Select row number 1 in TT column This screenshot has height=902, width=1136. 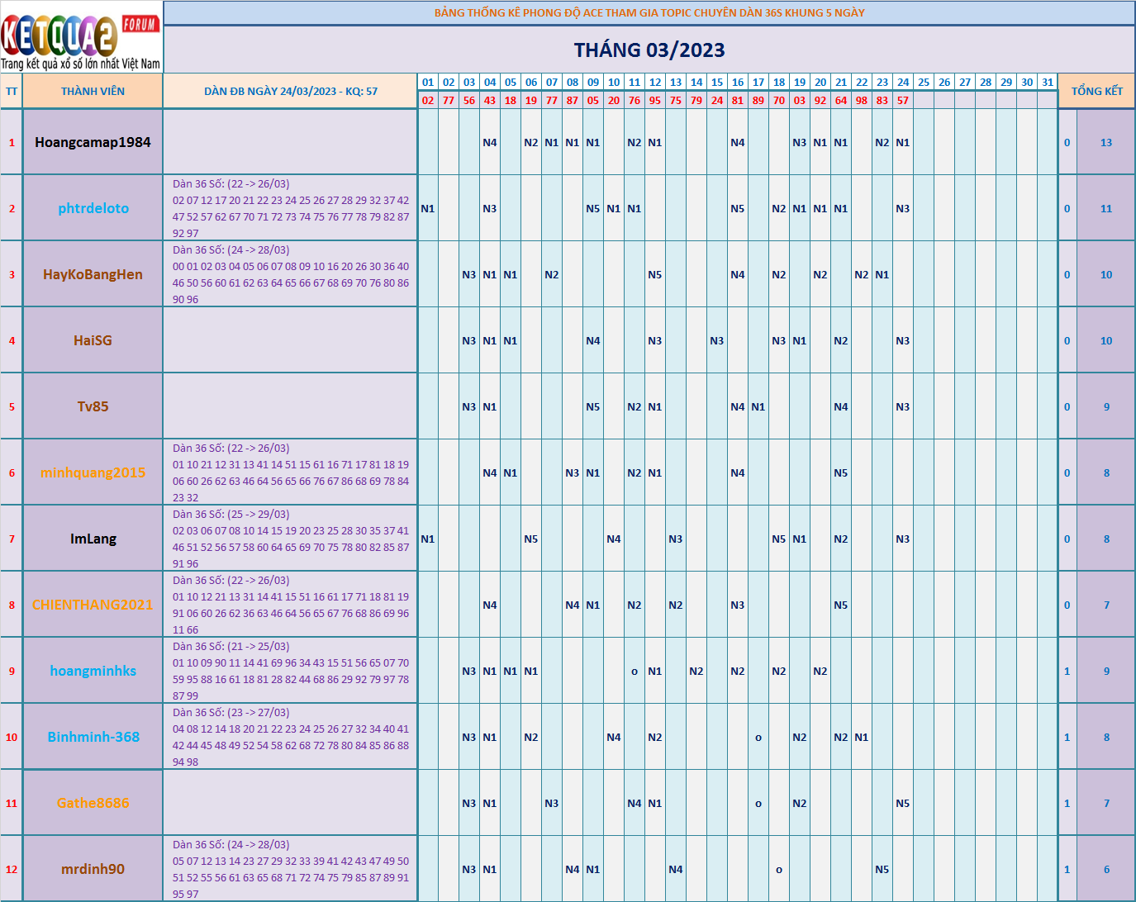click(x=12, y=142)
